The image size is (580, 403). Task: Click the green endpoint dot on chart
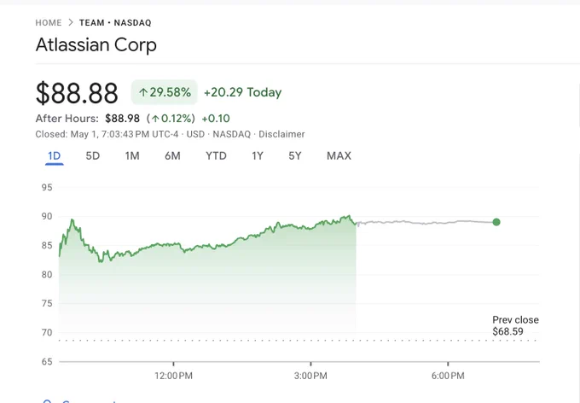tap(496, 222)
